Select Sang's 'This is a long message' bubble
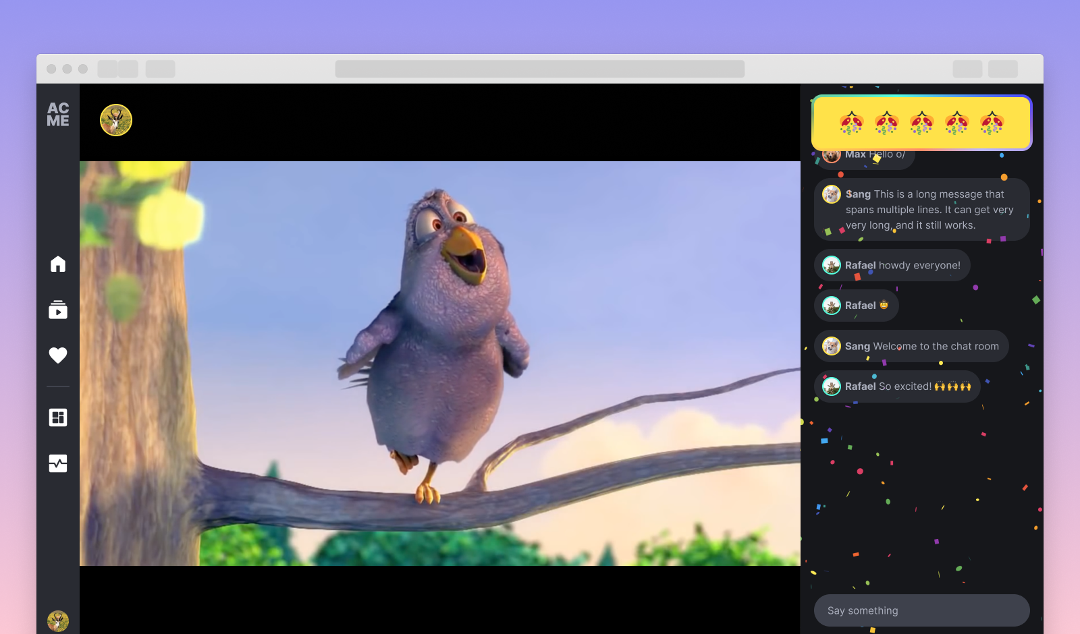The image size is (1080, 634). pos(921,209)
